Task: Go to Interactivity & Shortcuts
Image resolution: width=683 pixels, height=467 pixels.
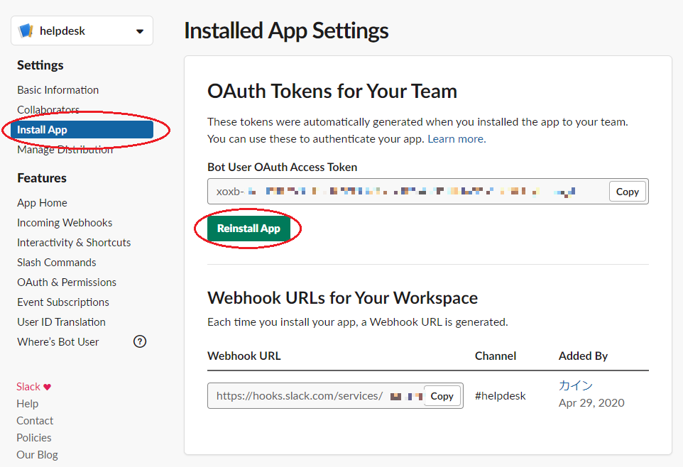Action: pyautogui.click(x=74, y=243)
